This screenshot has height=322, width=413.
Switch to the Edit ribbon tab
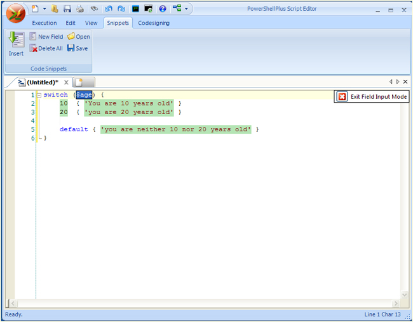click(x=71, y=23)
